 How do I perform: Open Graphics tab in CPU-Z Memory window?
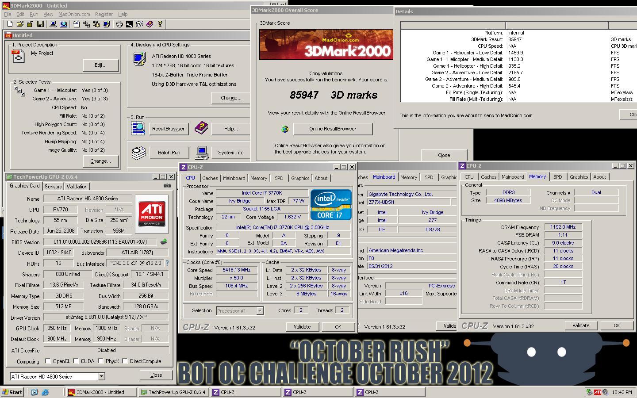point(579,177)
